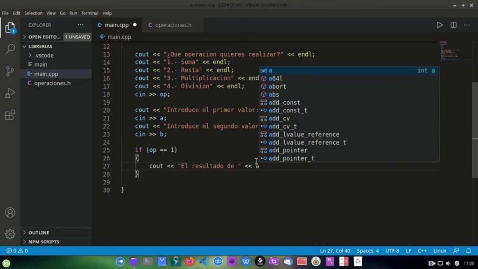478x269 pixels.
Task: Open the Search view in activity bar
Action: 10,49
